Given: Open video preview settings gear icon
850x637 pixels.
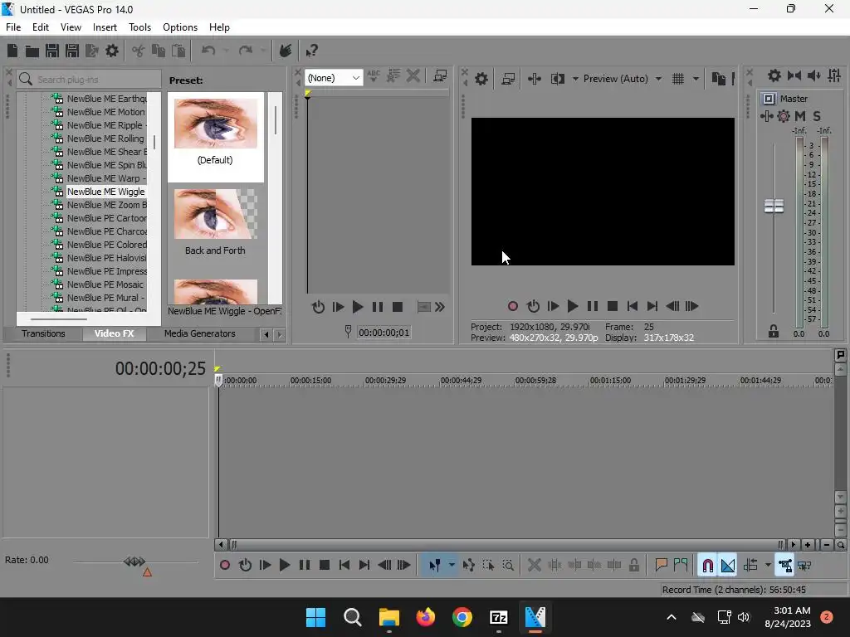Looking at the screenshot, I should tap(481, 79).
